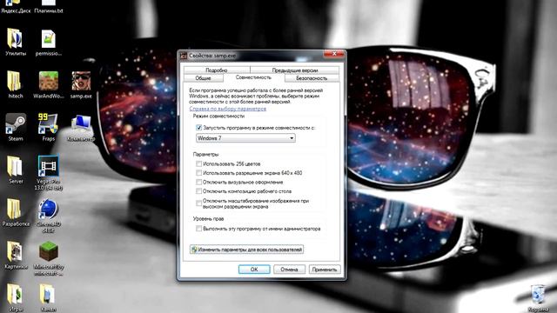Viewport: 557px width, 313px height.
Task: Select the WarAndWo... Minecraft icon
Action: click(x=49, y=81)
